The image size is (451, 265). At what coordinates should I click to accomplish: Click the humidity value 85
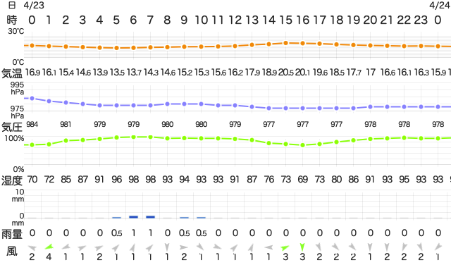66,180
